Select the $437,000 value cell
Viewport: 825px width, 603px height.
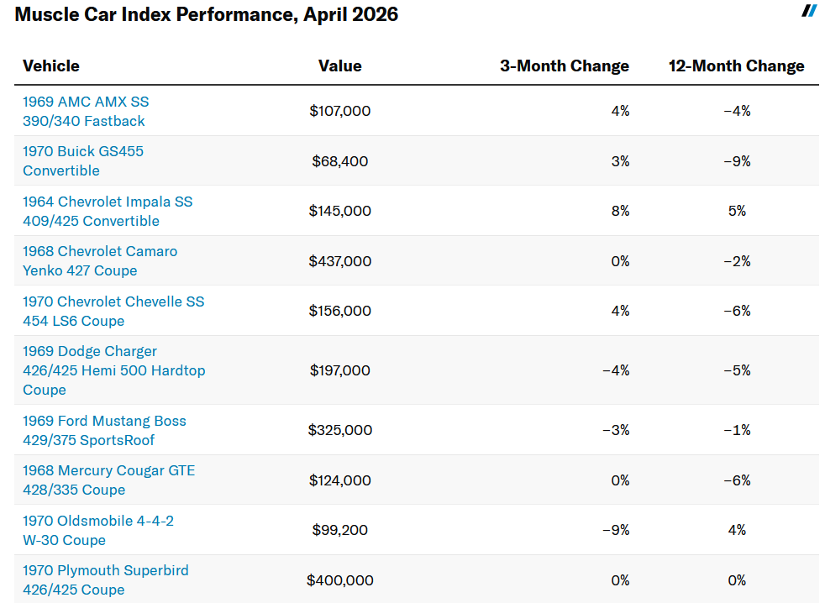coord(339,261)
